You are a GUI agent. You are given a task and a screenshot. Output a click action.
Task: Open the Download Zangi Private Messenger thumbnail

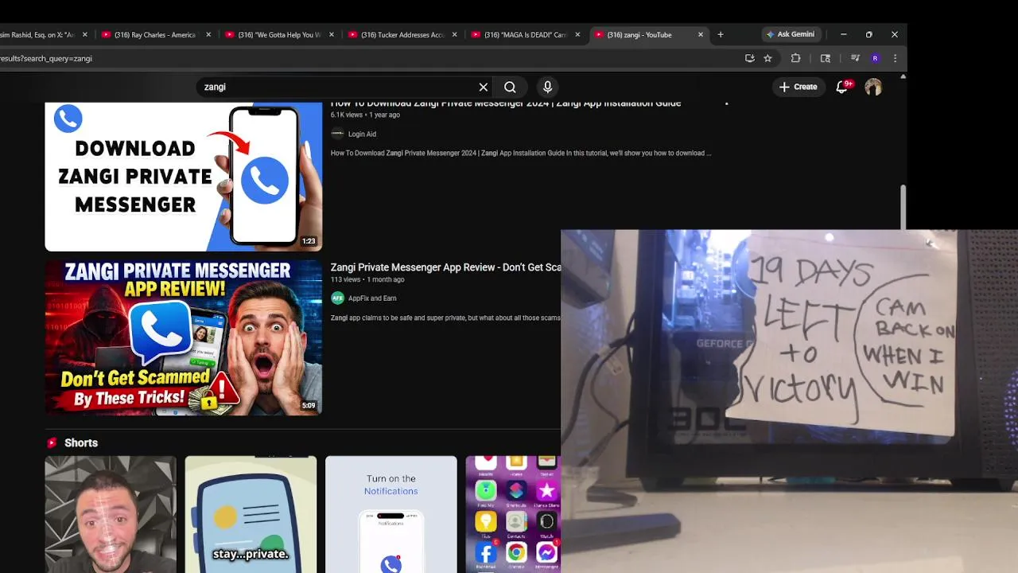[x=184, y=177]
